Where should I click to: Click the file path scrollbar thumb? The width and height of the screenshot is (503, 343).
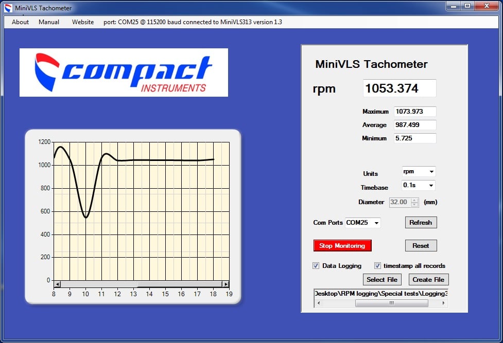click(x=392, y=303)
